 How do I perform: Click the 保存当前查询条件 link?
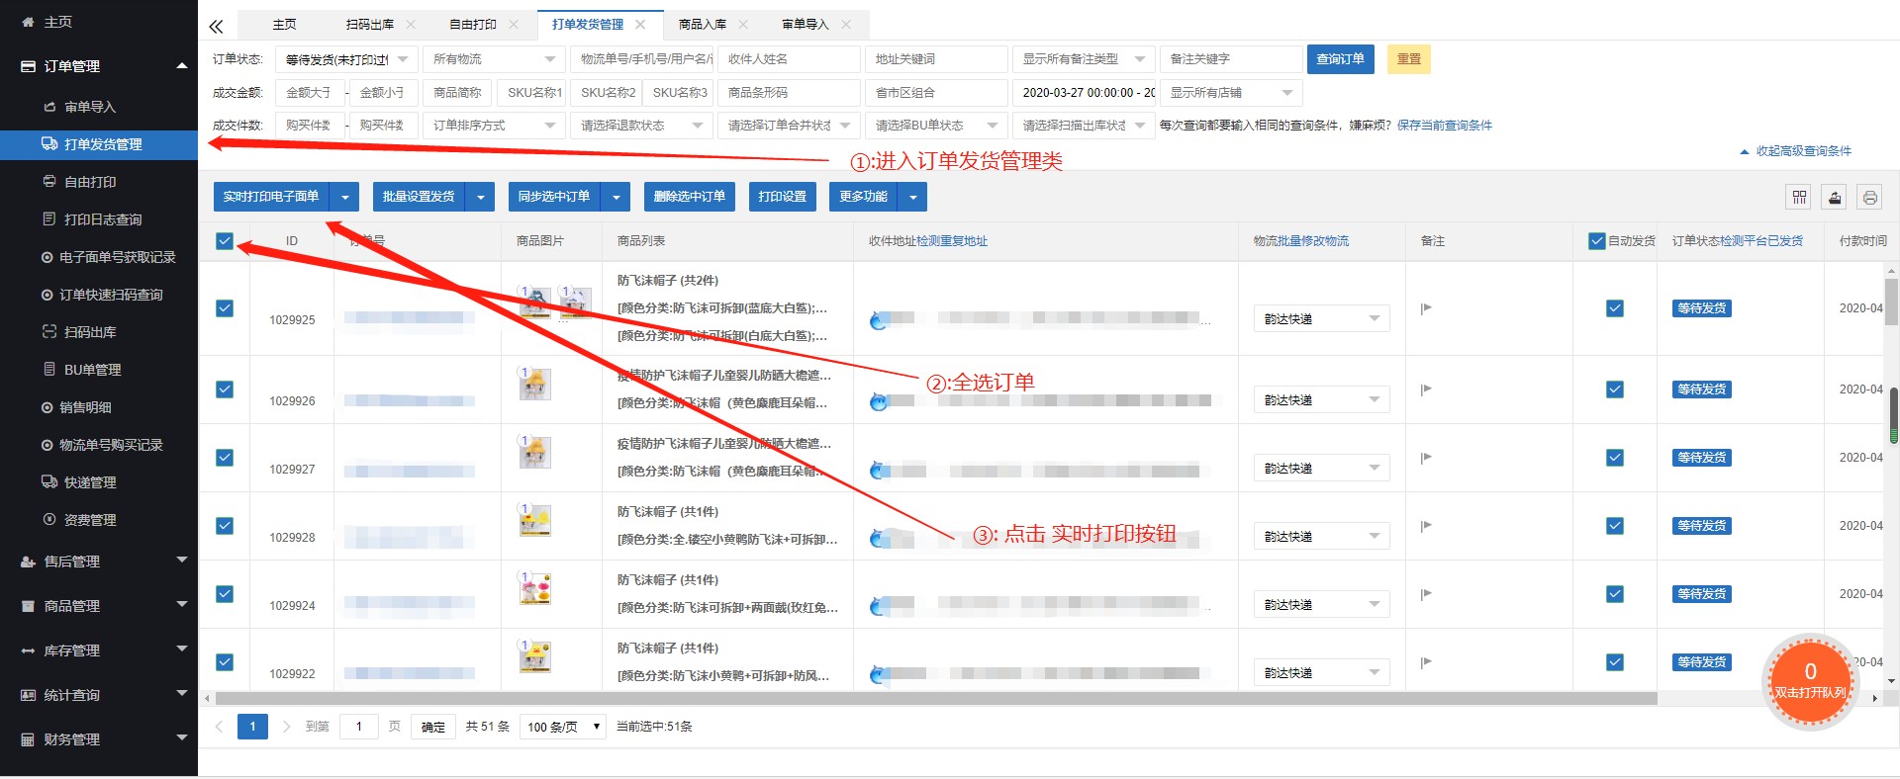[1444, 126]
